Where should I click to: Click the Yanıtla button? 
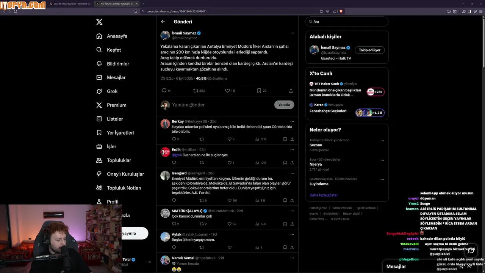tap(284, 105)
